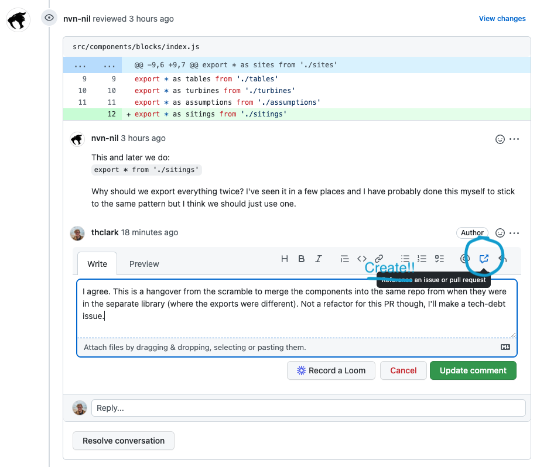
Task: Open the src/components/blocks/index.js file path
Action: tap(136, 47)
